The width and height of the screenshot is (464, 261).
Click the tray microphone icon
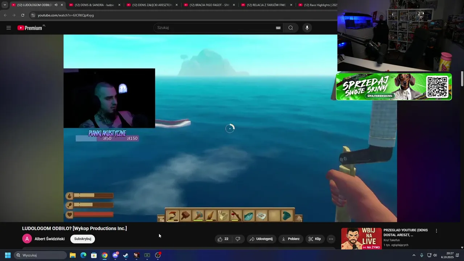(x=422, y=255)
